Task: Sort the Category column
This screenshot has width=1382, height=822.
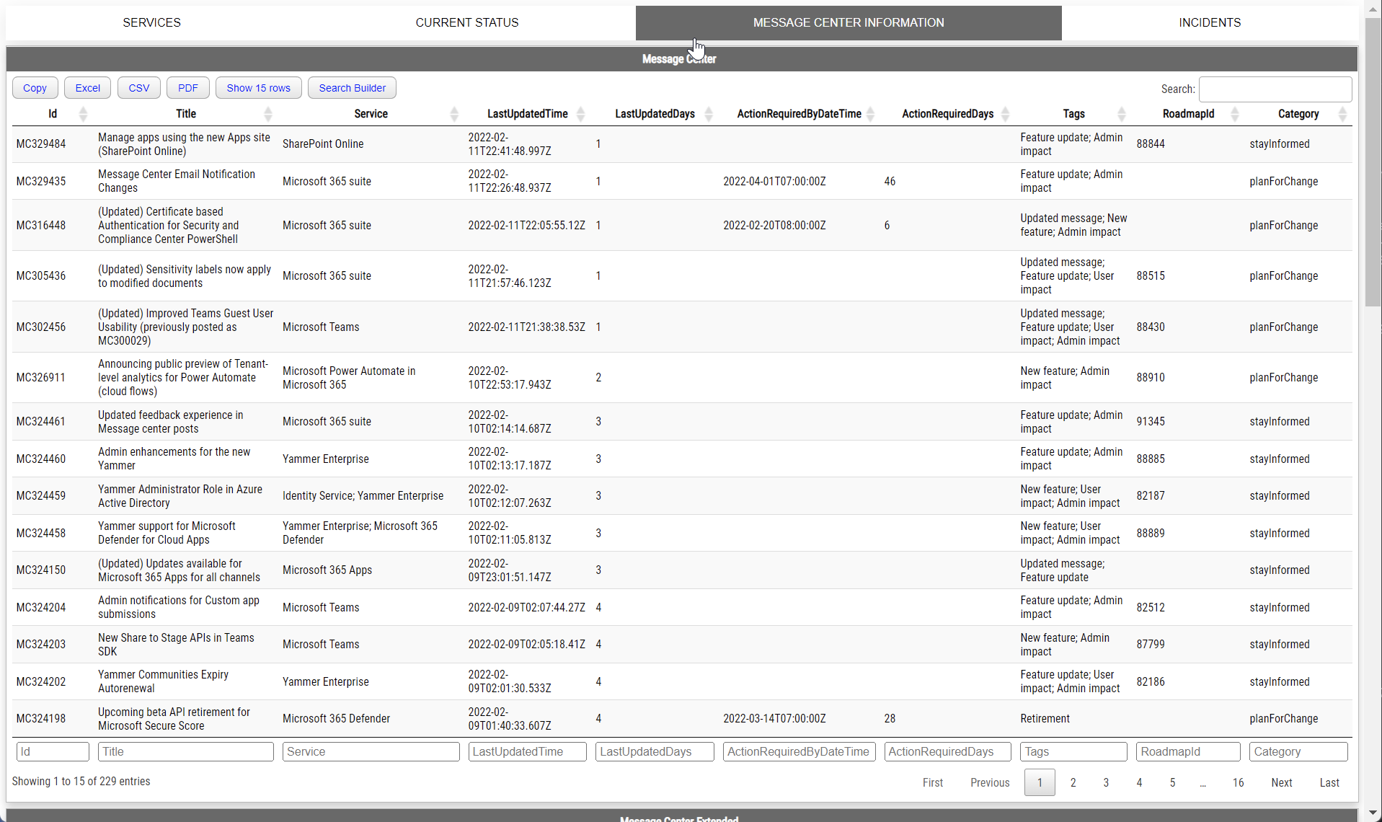Action: [1342, 114]
